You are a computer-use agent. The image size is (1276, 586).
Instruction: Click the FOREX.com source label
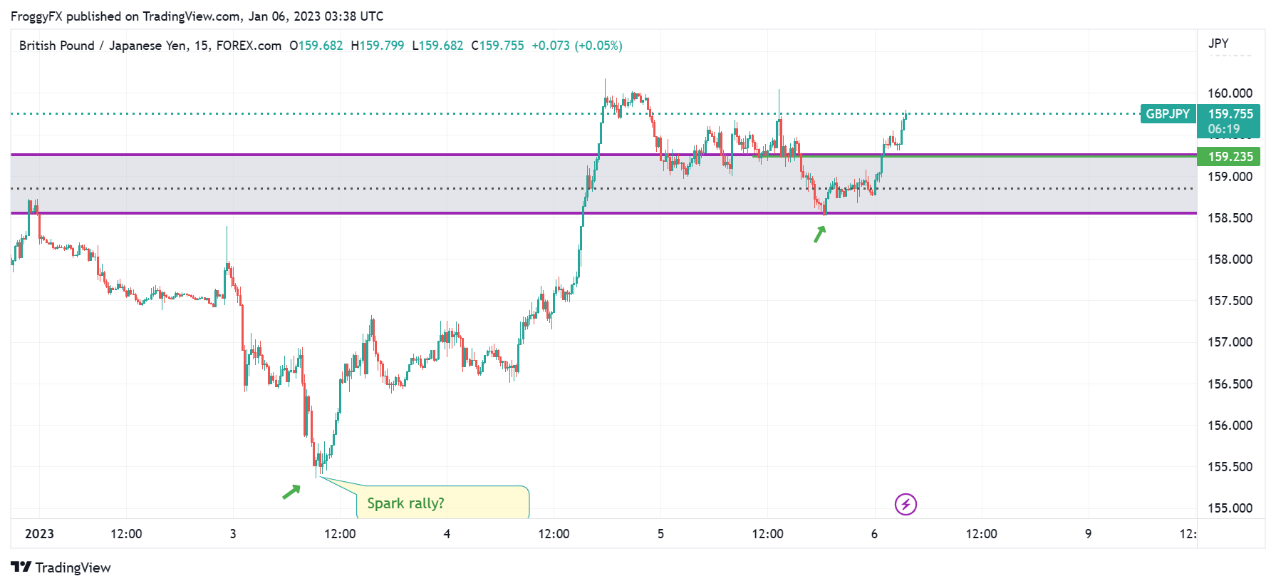249,46
